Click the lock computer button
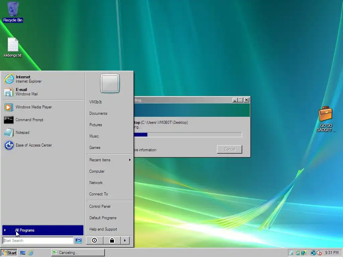Viewport: 343px width, 257px height. coord(112,240)
